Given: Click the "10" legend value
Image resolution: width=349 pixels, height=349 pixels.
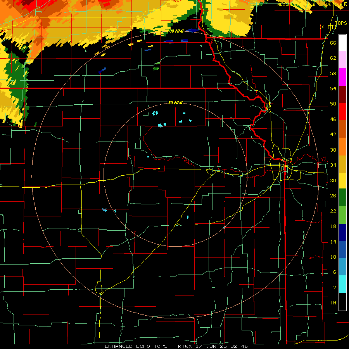Looking at the screenshot, I should coord(333,257).
